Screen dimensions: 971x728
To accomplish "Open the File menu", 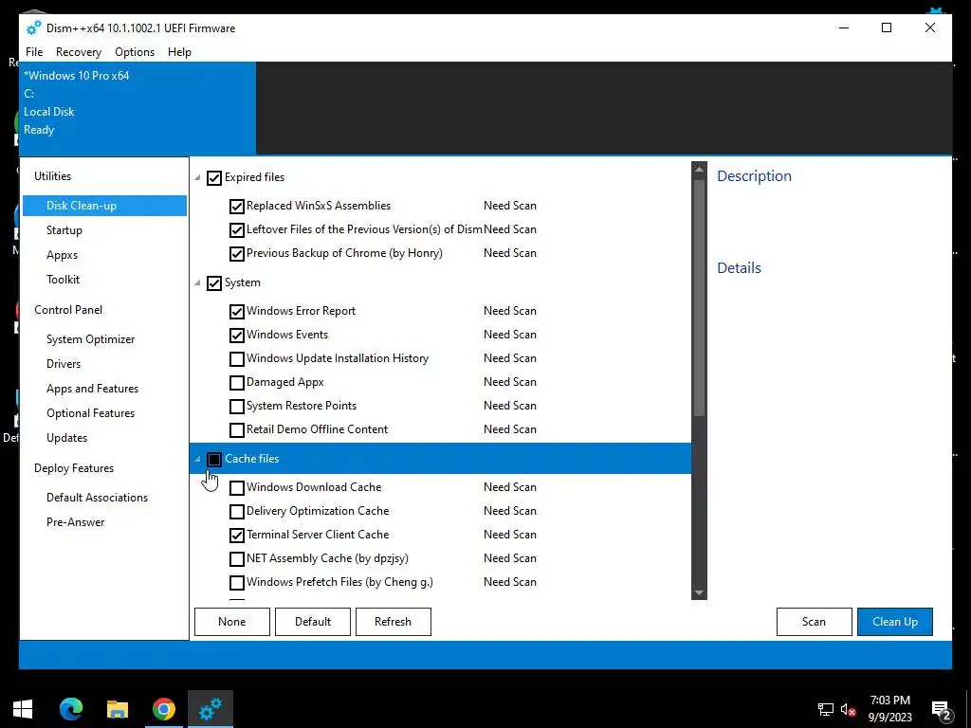I will coord(34,52).
